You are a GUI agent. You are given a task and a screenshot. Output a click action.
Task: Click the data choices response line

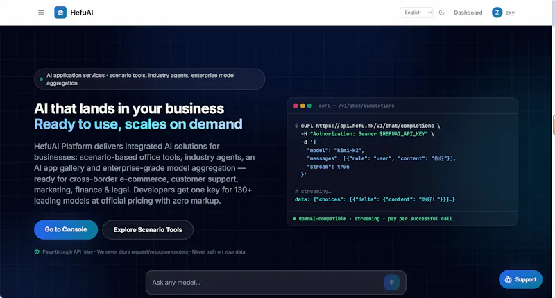(x=375, y=199)
